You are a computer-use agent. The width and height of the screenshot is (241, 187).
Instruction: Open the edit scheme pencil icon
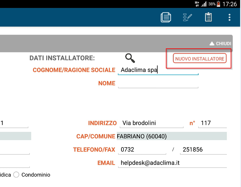187,17
